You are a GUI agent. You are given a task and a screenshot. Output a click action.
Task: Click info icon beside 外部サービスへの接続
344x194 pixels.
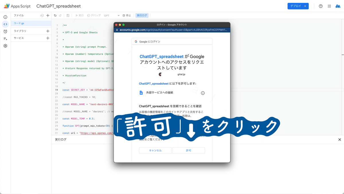203,93
